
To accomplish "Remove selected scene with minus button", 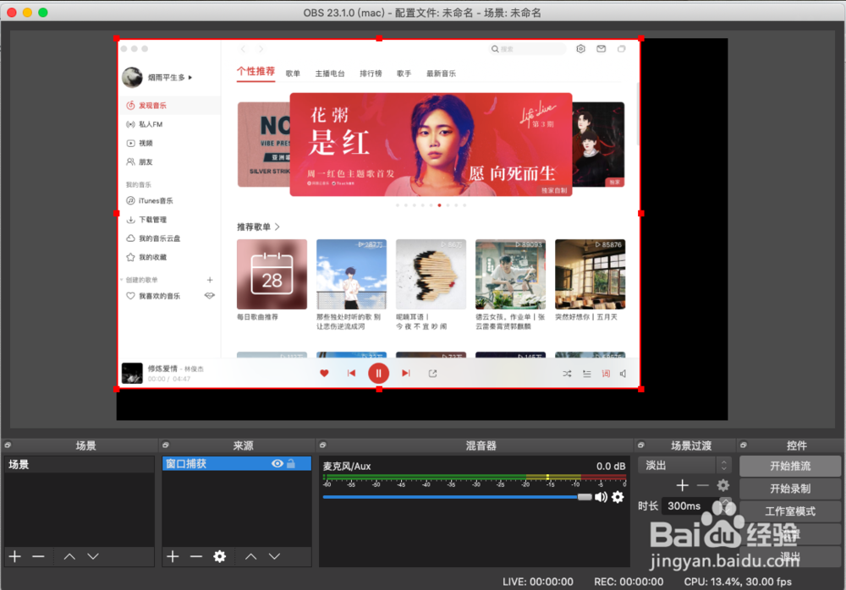I will pyautogui.click(x=38, y=556).
